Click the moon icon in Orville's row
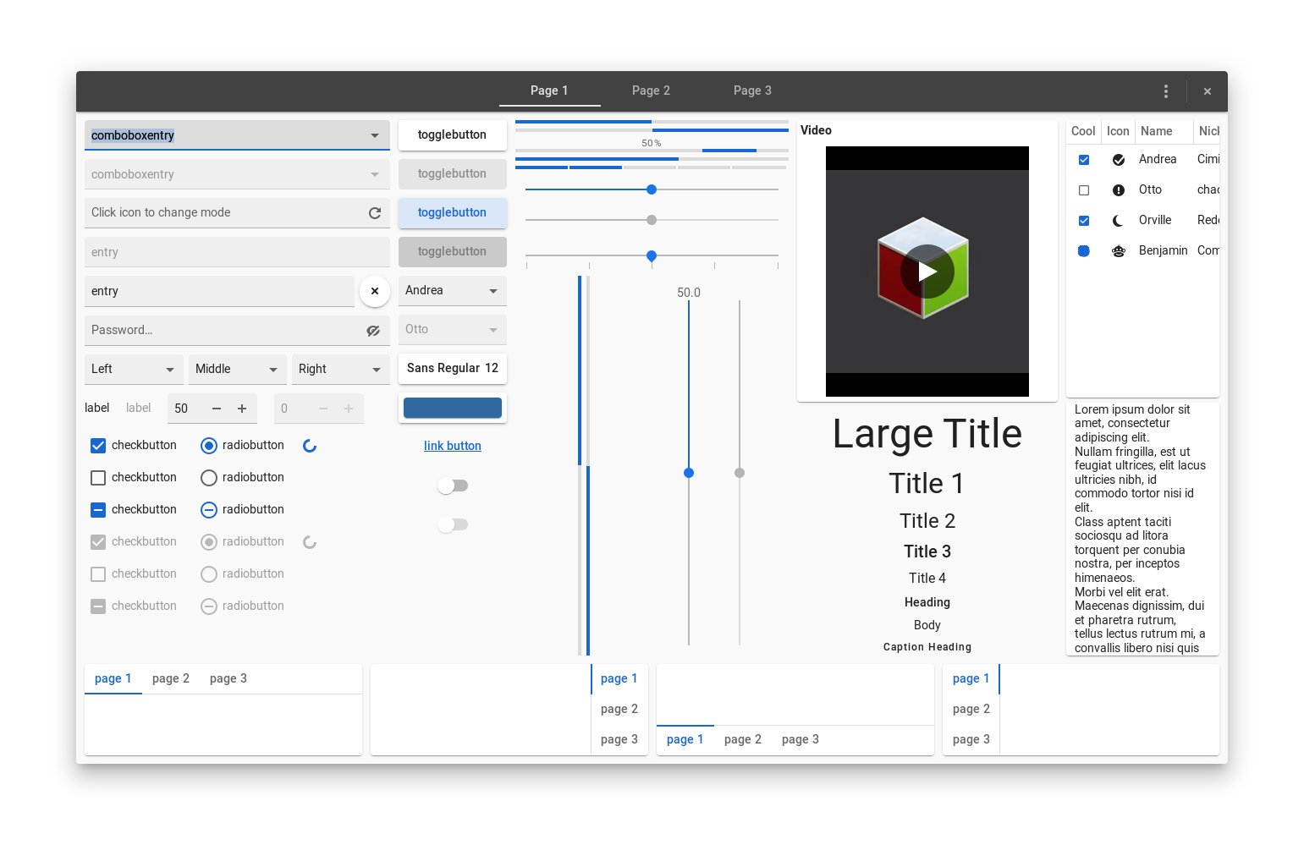 point(1119,221)
